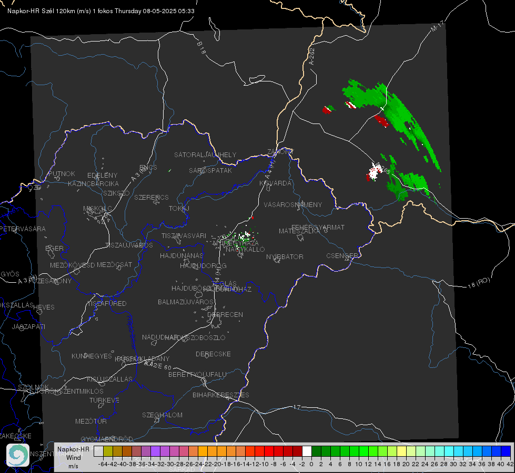Click the BIHARKERESZTES label

click(x=220, y=395)
